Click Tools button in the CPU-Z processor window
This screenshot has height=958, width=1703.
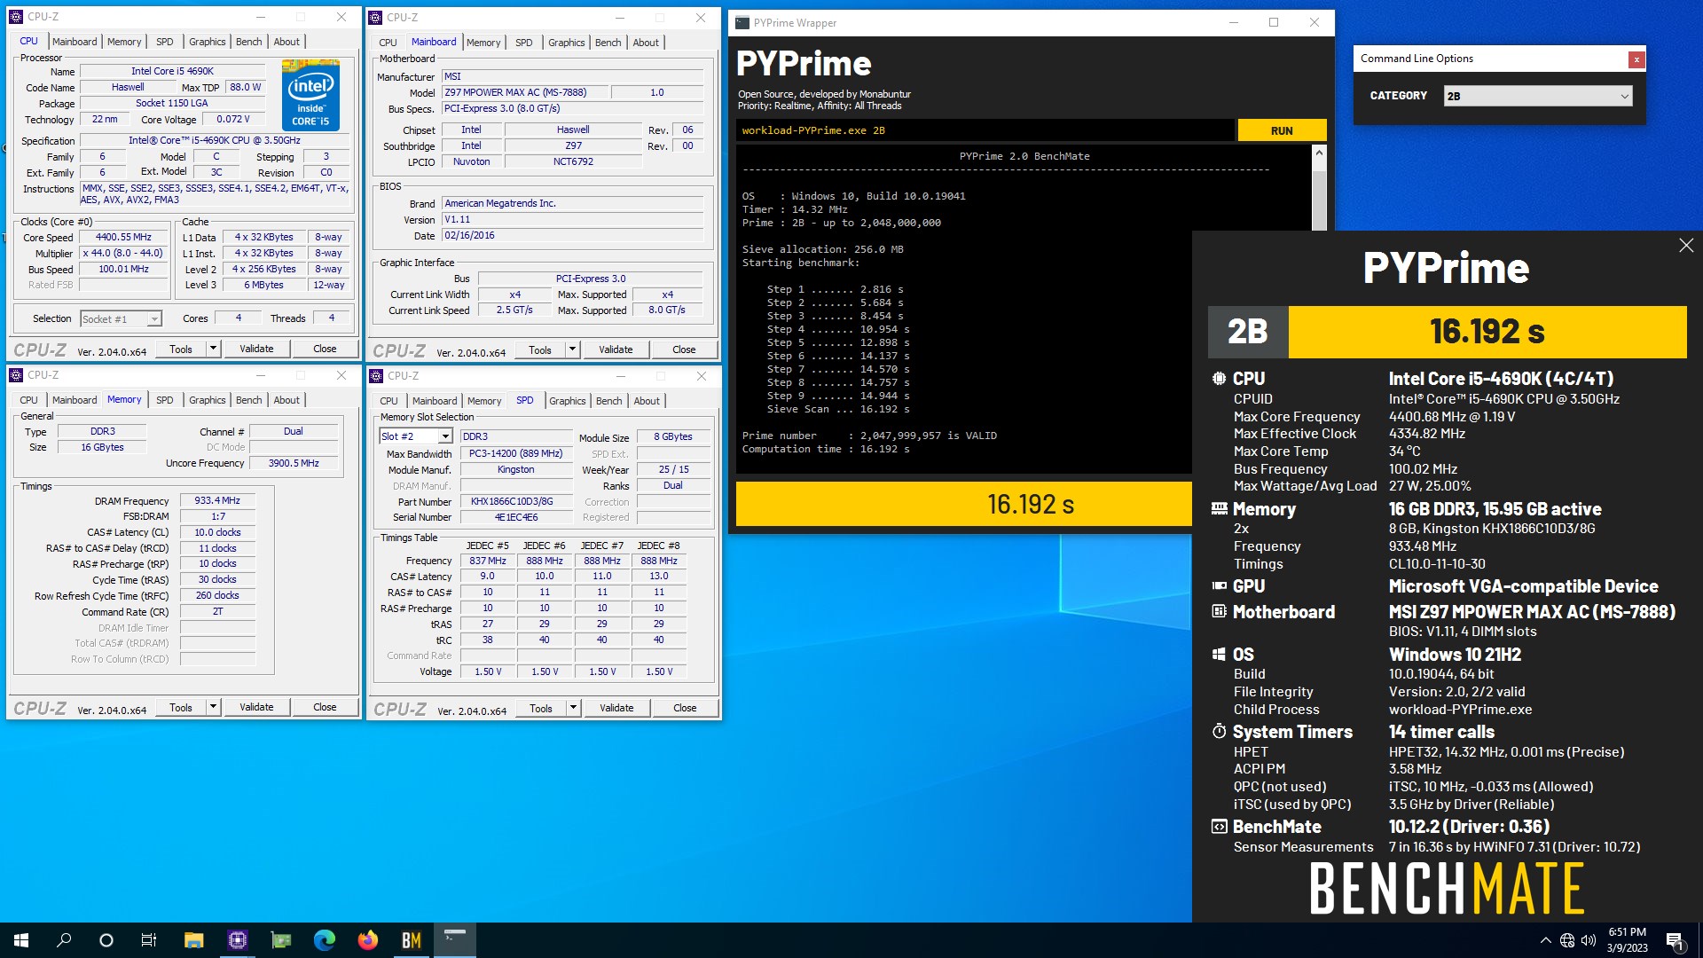coord(181,349)
